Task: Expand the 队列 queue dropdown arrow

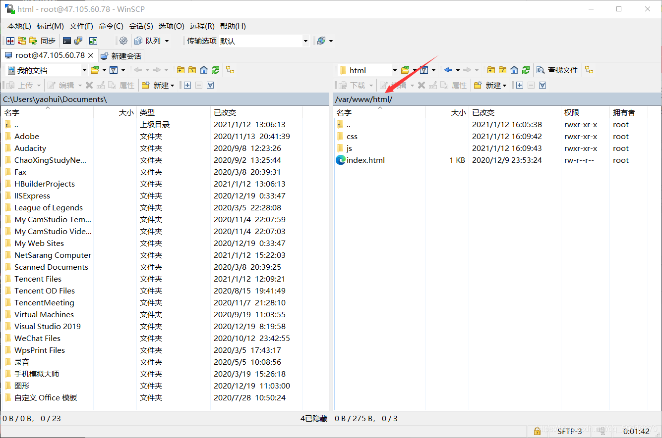Action: (167, 41)
